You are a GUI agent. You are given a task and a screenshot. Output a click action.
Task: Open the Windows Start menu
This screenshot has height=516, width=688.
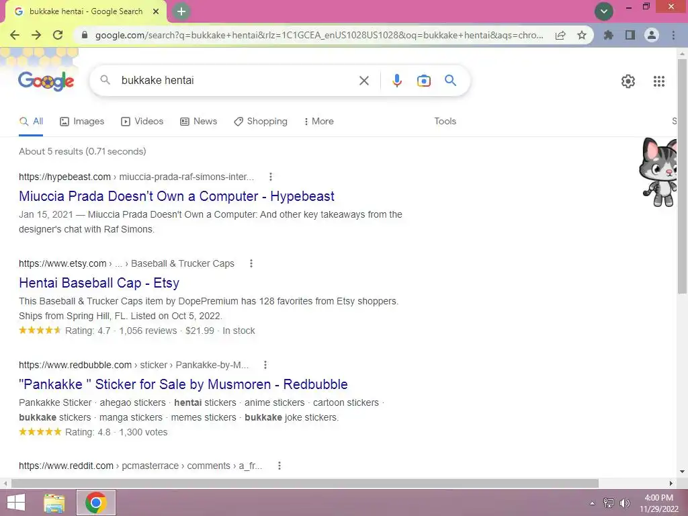pyautogui.click(x=16, y=503)
